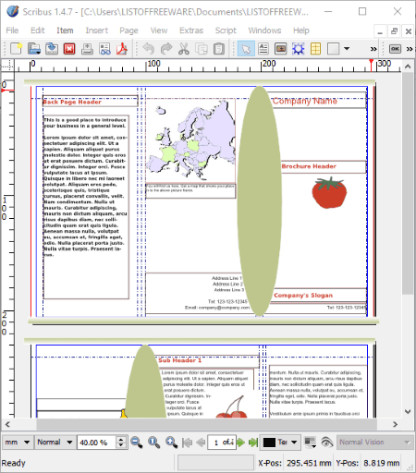Screen dimensions: 416x473
Task: Select the Insert Shape tool
Action: pyautogui.click(x=333, y=49)
